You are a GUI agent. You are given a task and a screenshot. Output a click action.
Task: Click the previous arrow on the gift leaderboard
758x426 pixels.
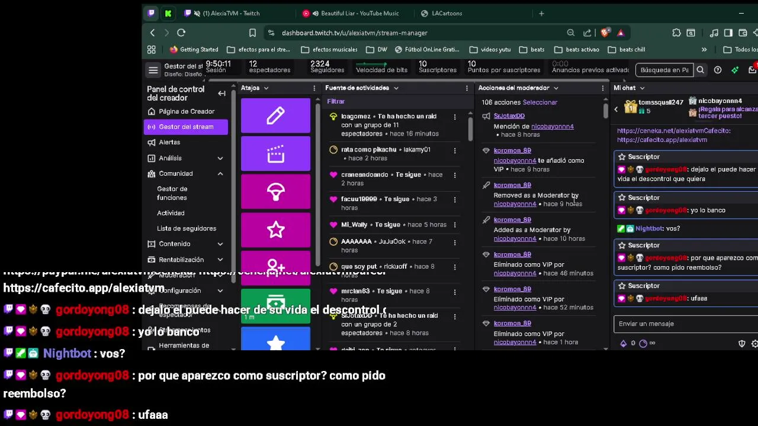pyautogui.click(x=616, y=109)
